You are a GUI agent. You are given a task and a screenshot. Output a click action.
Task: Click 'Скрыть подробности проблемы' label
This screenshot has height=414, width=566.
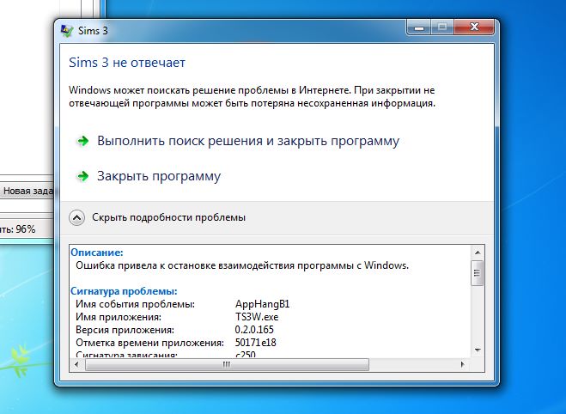(x=168, y=217)
